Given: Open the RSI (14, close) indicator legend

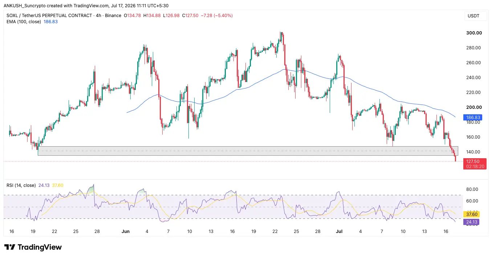Looking at the screenshot, I should [x=21, y=185].
